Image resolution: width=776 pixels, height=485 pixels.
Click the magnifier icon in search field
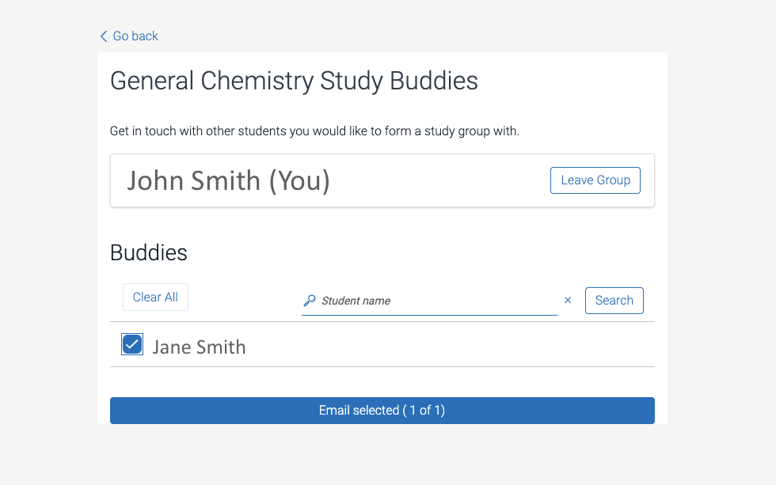[x=310, y=301]
